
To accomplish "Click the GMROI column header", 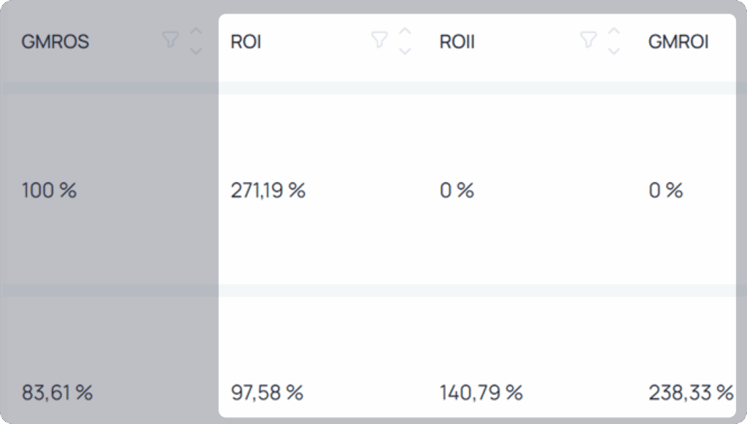I will point(678,42).
